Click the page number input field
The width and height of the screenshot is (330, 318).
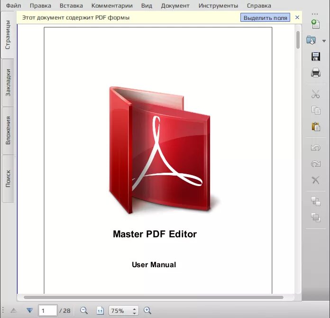tap(48, 310)
